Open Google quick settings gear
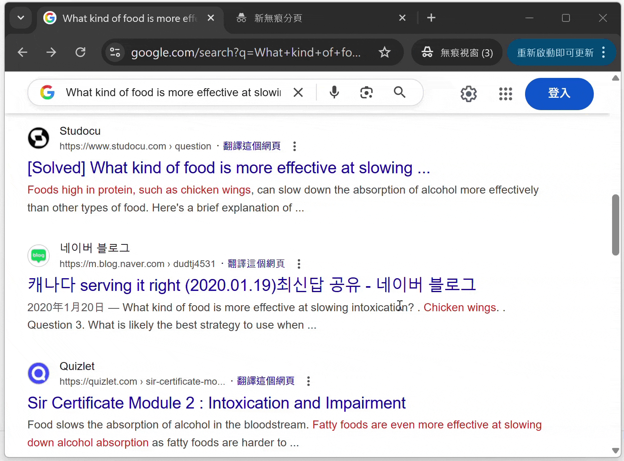Screen dimensions: 624x461 (469, 94)
